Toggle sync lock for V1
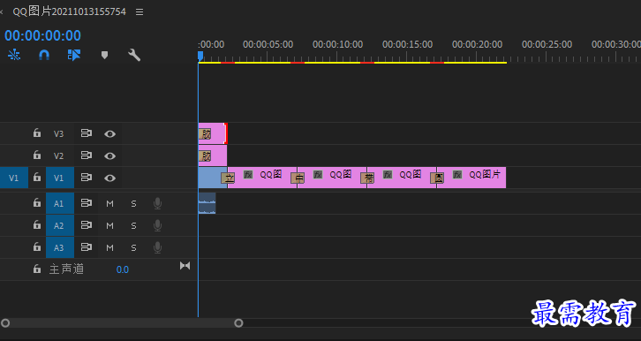This screenshot has width=641, height=341. click(86, 178)
